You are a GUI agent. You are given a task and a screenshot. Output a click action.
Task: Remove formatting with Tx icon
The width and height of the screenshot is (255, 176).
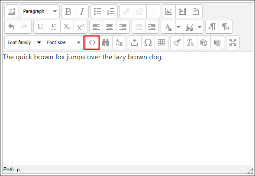[190, 42]
